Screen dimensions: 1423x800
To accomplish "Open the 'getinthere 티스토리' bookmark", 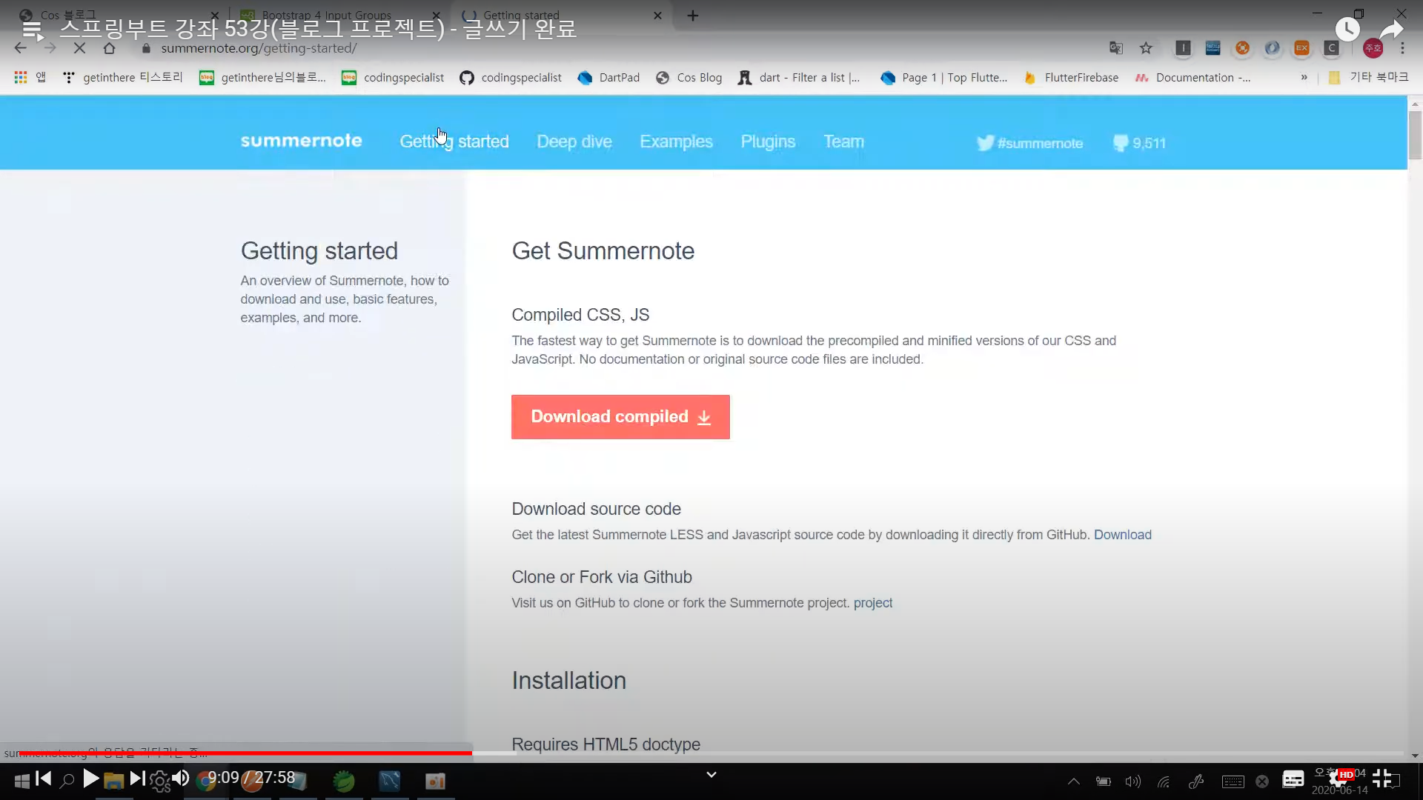I will click(x=123, y=77).
